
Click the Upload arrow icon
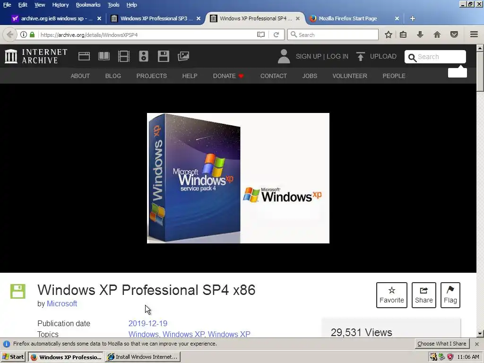pyautogui.click(x=360, y=57)
